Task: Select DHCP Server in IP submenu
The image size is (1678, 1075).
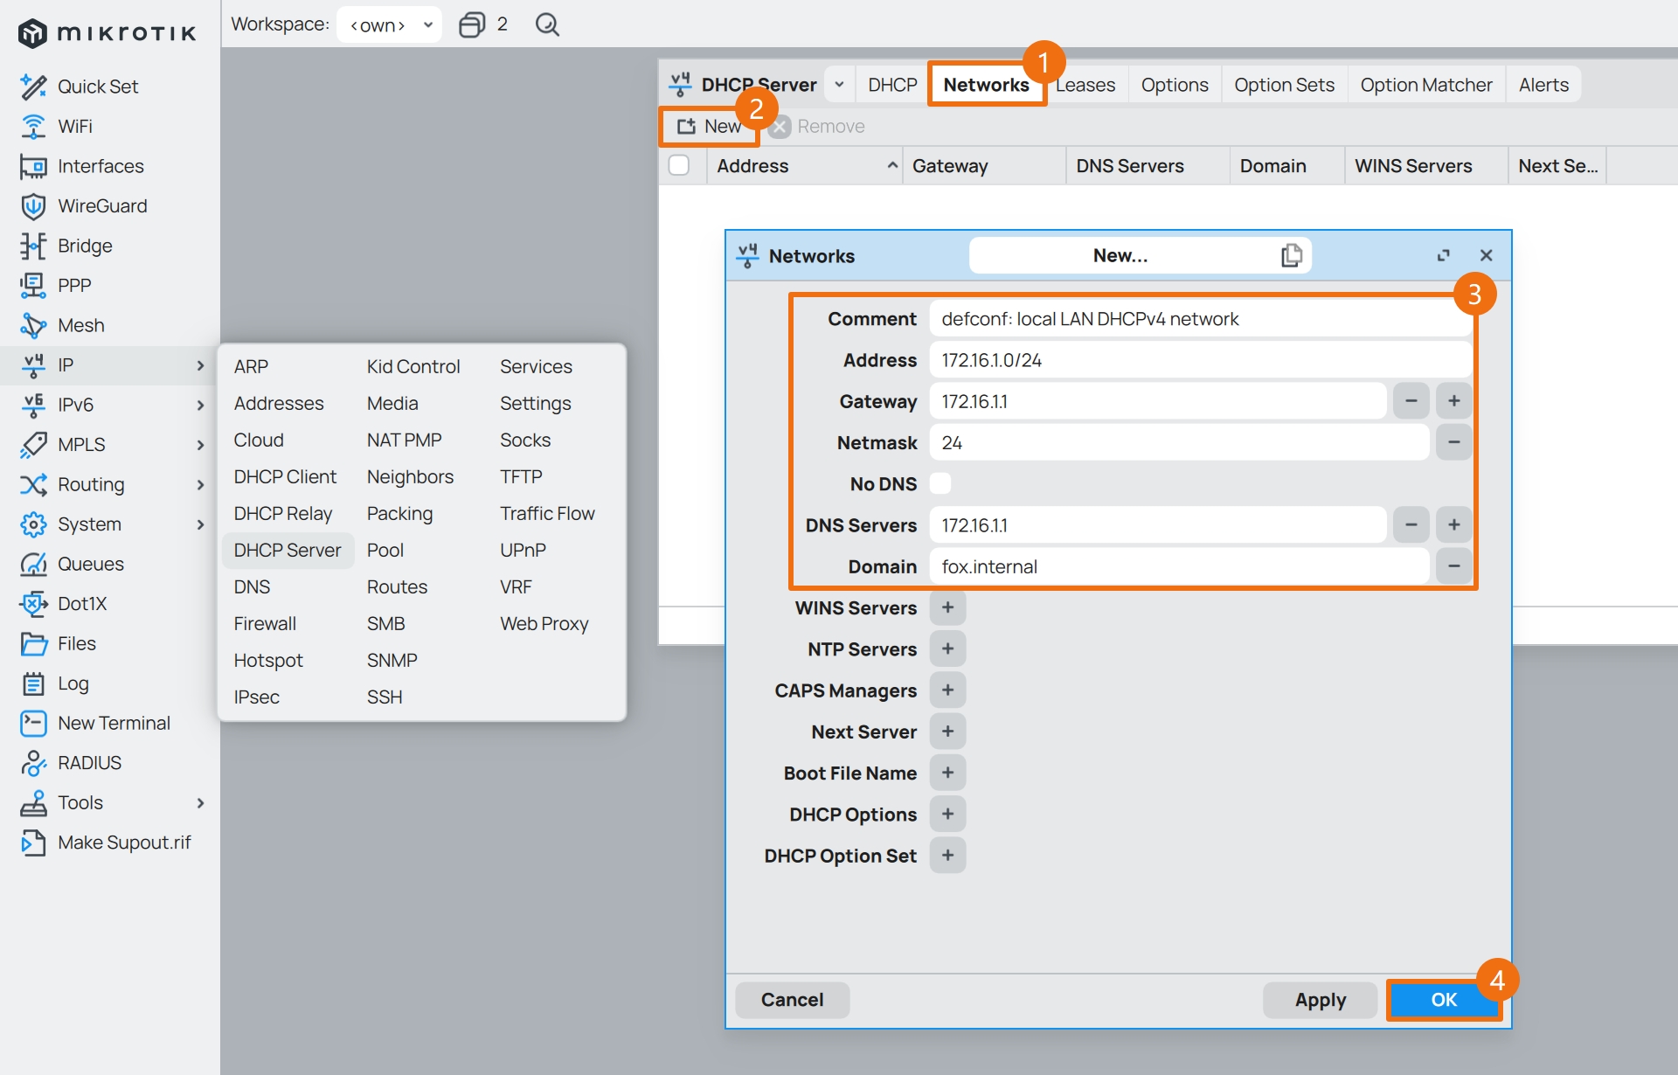Action: (288, 551)
